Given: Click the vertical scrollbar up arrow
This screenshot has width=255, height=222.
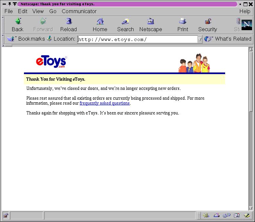Looking at the screenshot, I should (x=251, y=50).
